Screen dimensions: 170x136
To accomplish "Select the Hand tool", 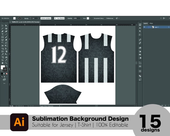I will tap(2, 63).
